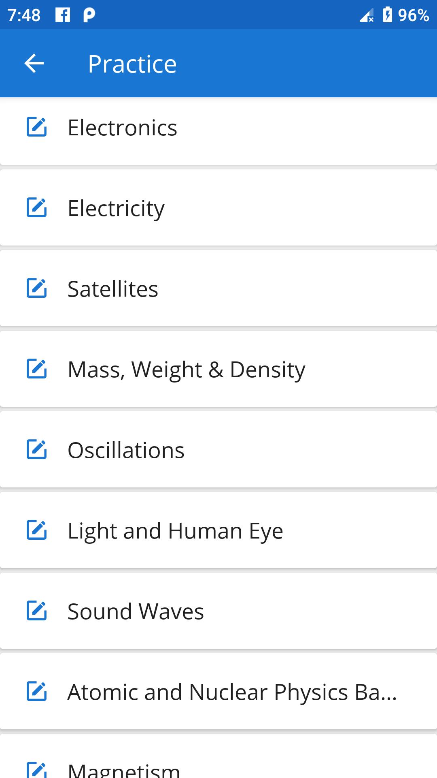Viewport: 437px width, 778px height.
Task: Tap the edit icon beside Electricity
Action: pyautogui.click(x=37, y=208)
